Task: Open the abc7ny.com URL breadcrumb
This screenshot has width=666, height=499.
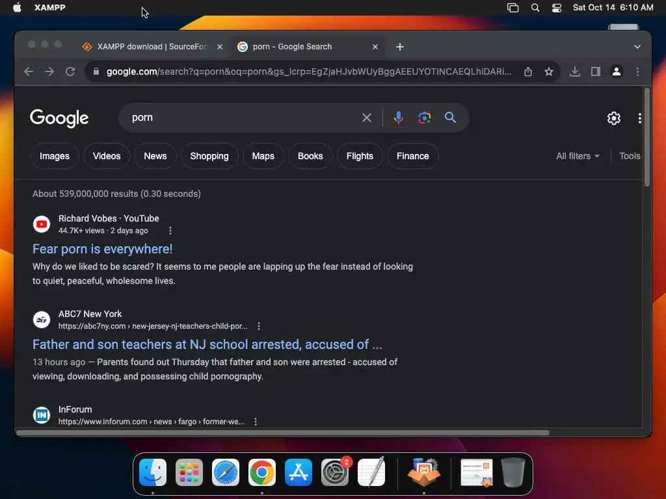Action: [x=152, y=326]
